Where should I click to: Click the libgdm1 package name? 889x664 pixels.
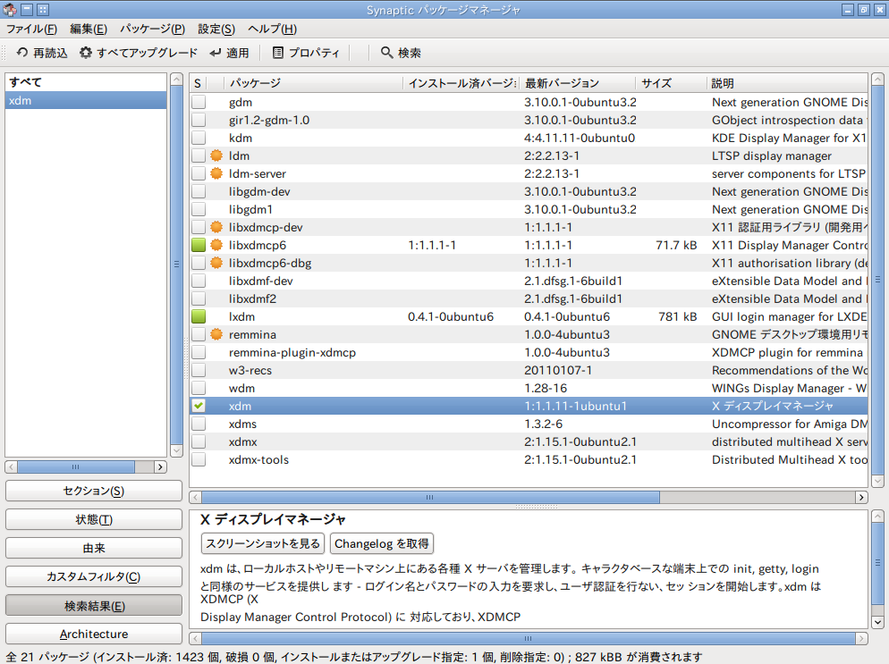point(250,210)
